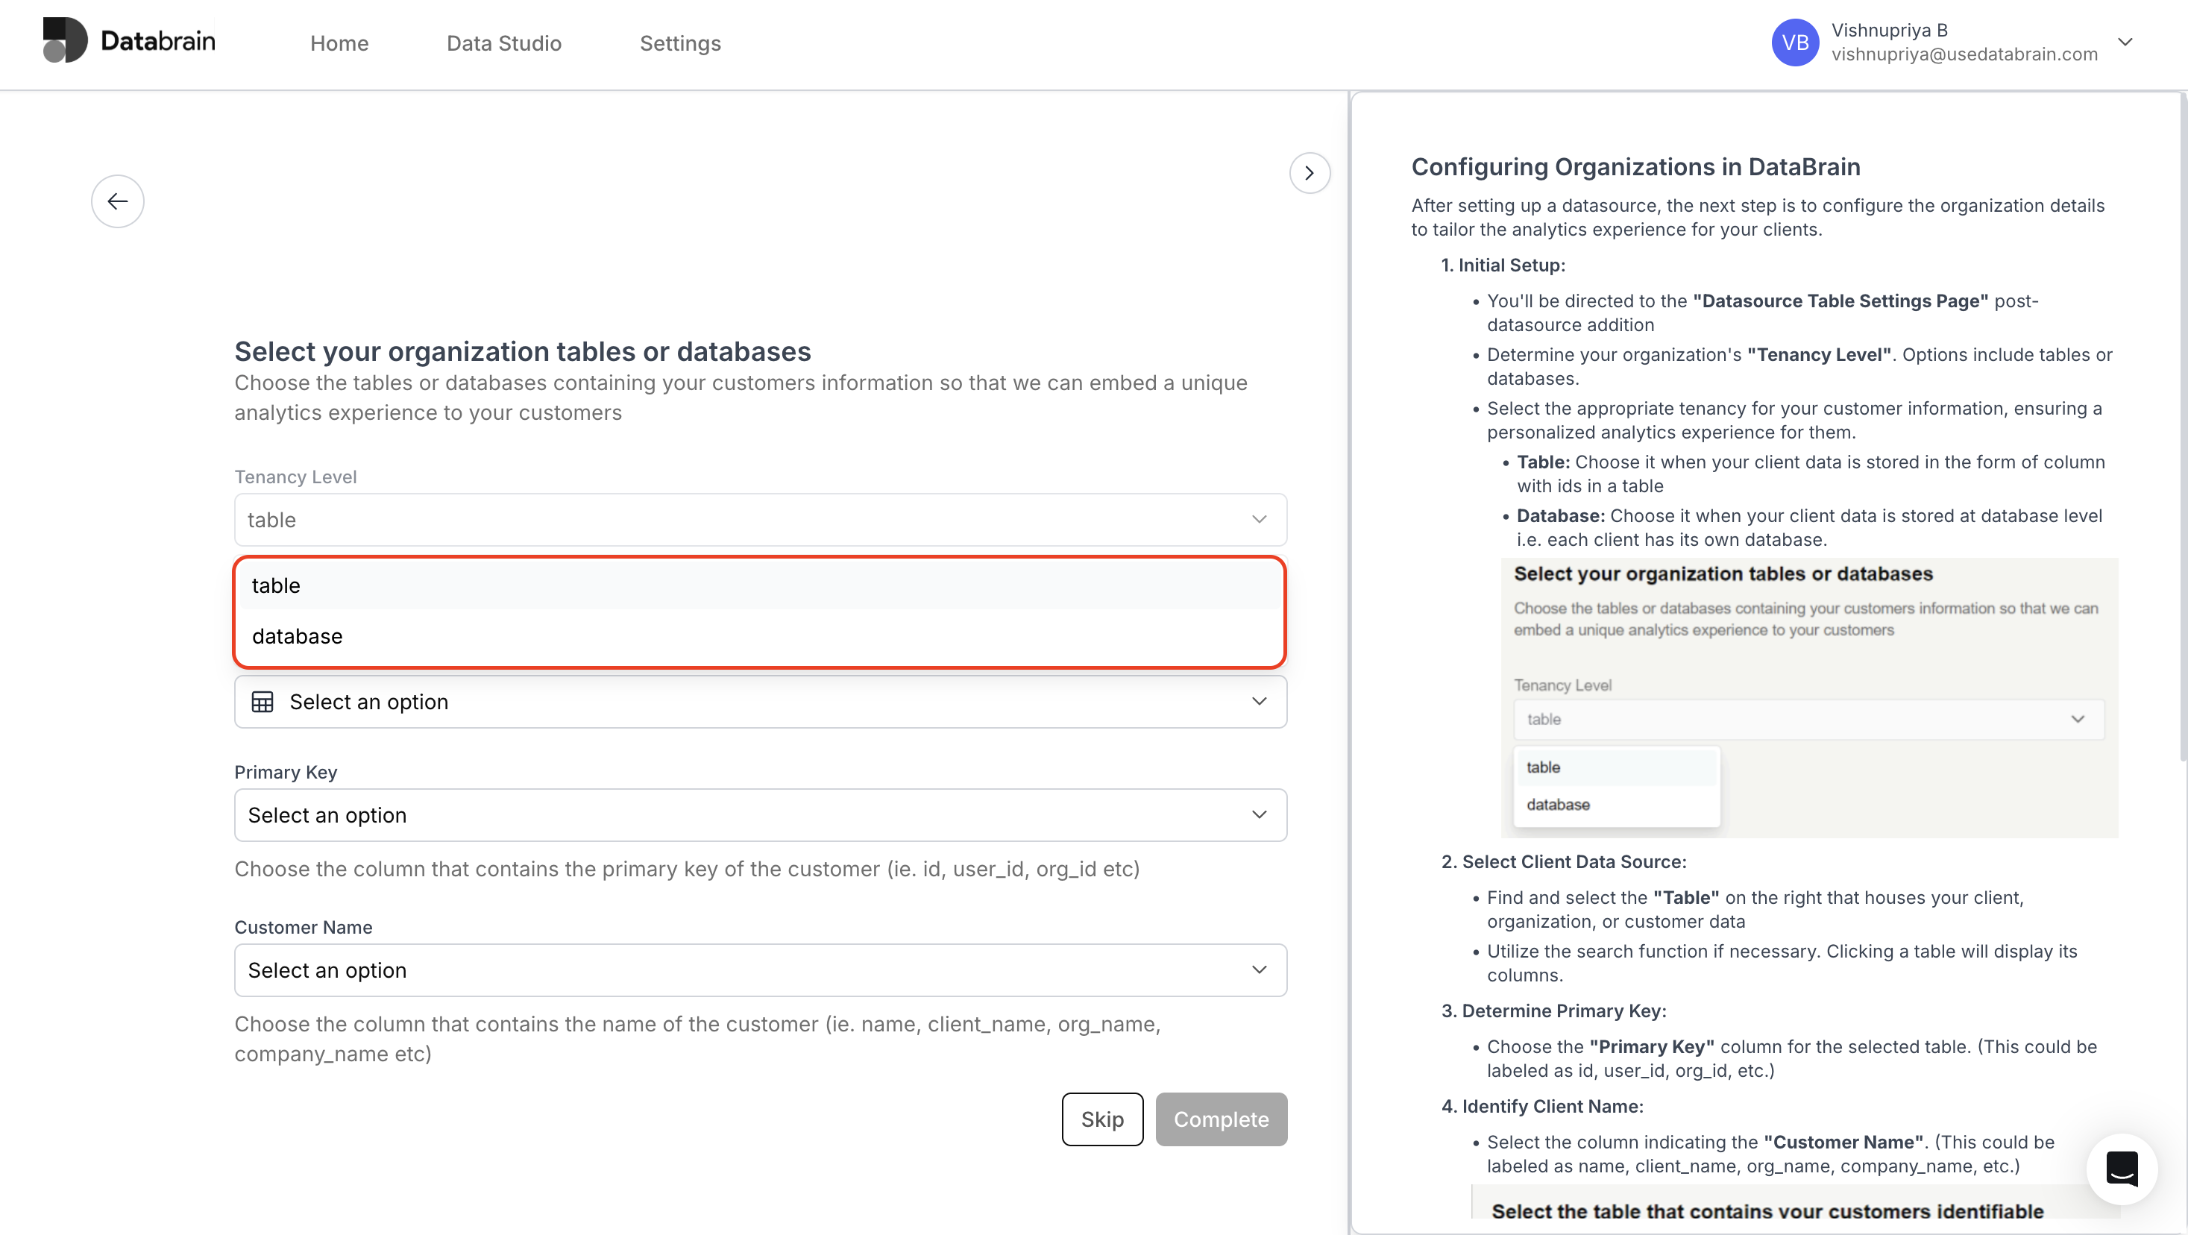This screenshot has width=2188, height=1235.
Task: Click the help panel vertical scrollbar
Action: 2181,424
